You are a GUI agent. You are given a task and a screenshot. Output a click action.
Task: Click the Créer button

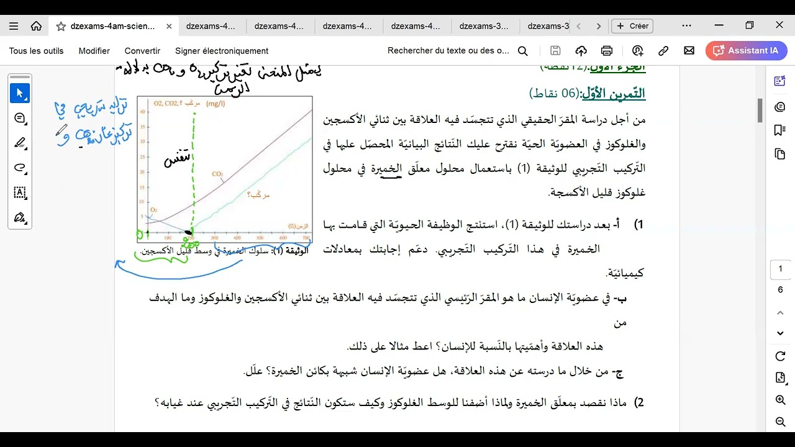click(632, 26)
